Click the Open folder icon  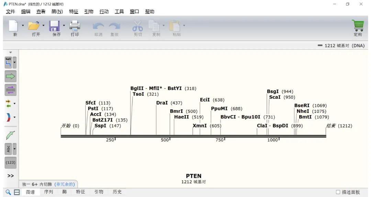pyautogui.click(x=34, y=26)
